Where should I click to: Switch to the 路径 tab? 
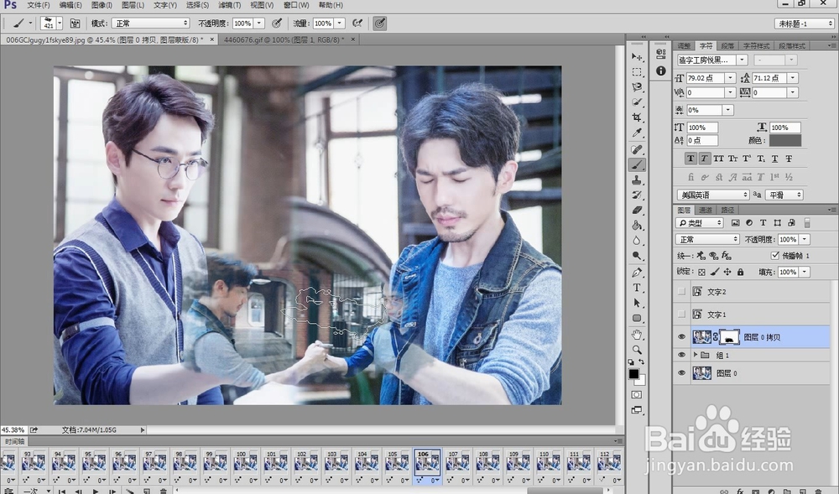tap(727, 211)
